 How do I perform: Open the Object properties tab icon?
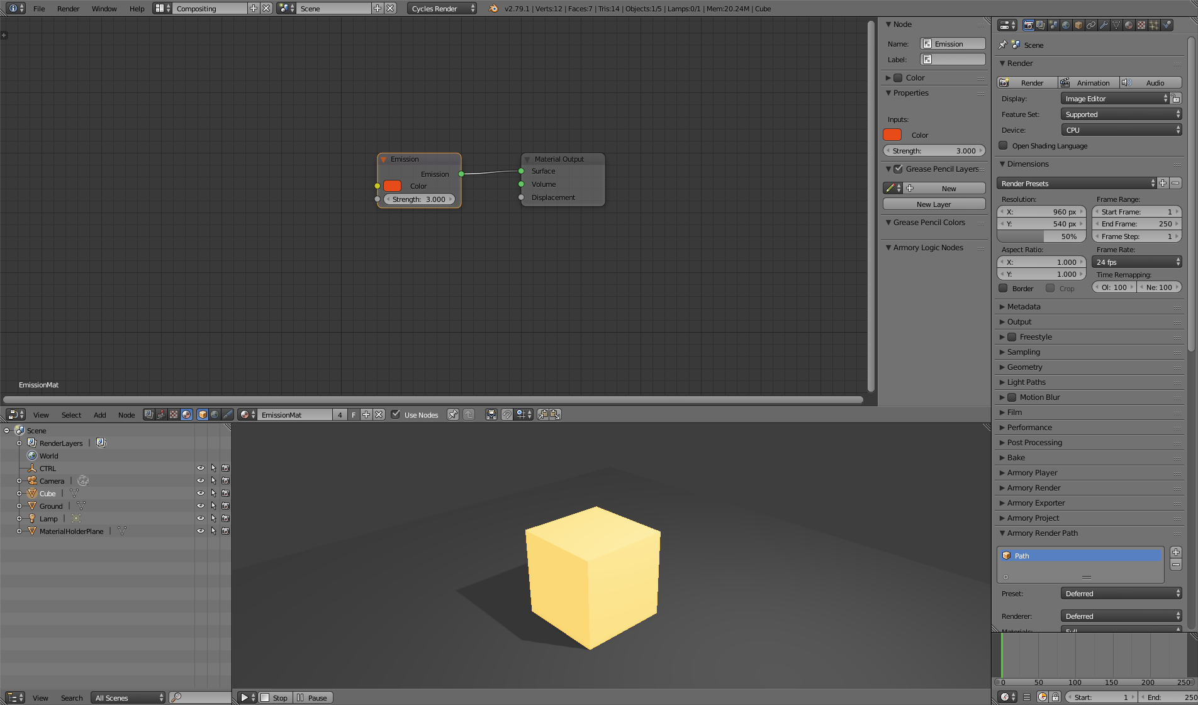coord(1078,25)
